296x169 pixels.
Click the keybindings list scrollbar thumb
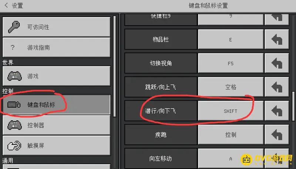point(293,106)
